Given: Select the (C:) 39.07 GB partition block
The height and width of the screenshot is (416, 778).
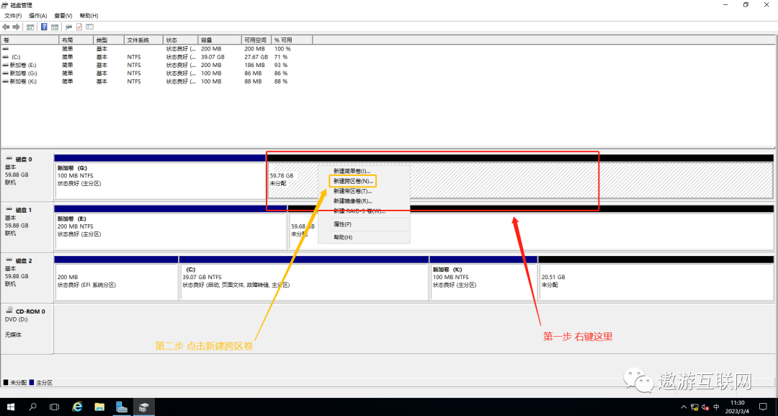Looking at the screenshot, I should (x=304, y=278).
